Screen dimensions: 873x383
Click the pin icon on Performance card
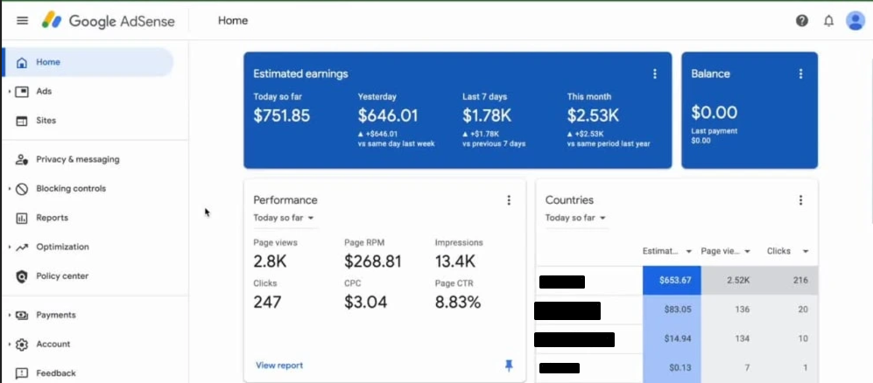[x=509, y=366]
